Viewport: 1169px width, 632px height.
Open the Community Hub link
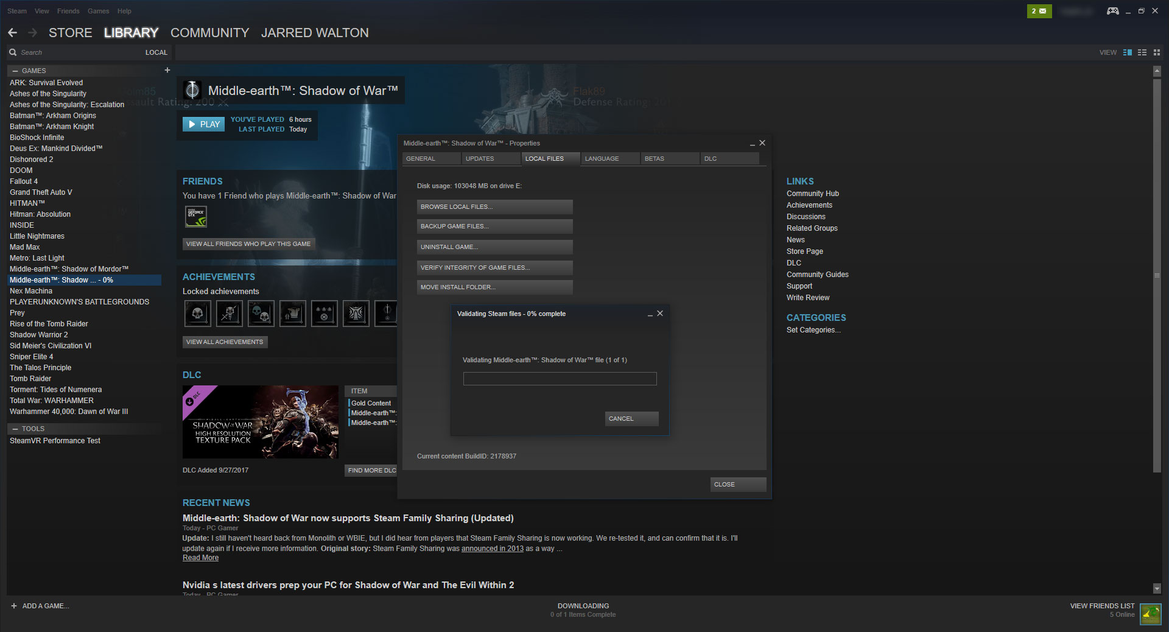[x=812, y=194]
